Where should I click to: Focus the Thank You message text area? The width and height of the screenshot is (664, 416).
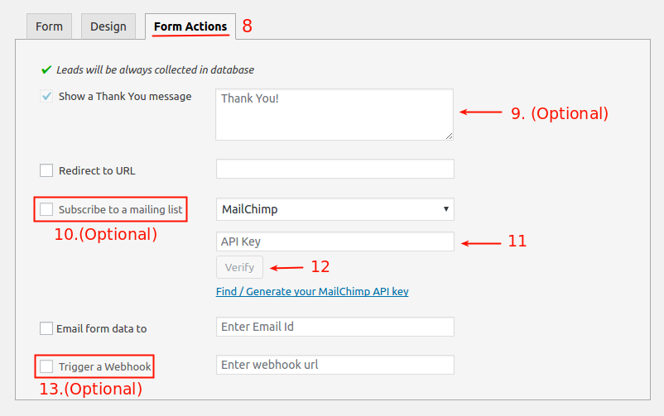pyautogui.click(x=334, y=114)
